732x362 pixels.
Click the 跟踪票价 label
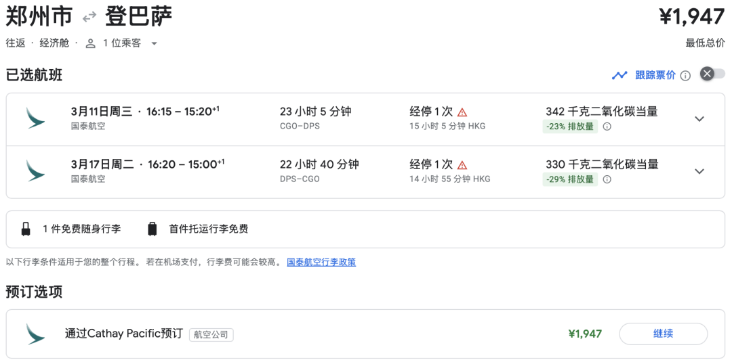coord(655,76)
